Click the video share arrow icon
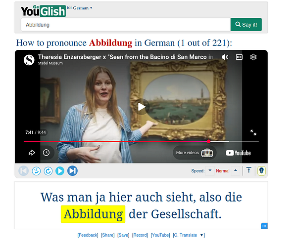This screenshot has width=297, height=246. (x=32, y=153)
